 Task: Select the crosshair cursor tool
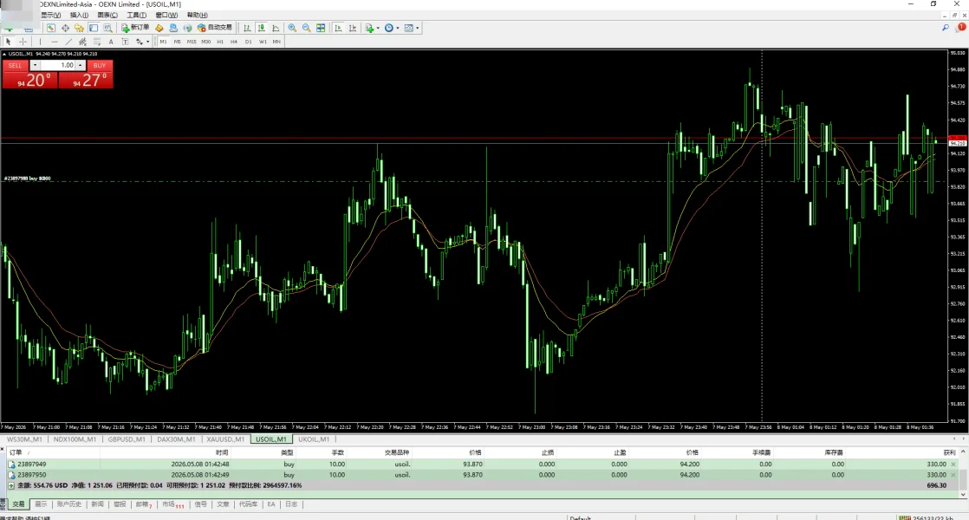pos(23,42)
